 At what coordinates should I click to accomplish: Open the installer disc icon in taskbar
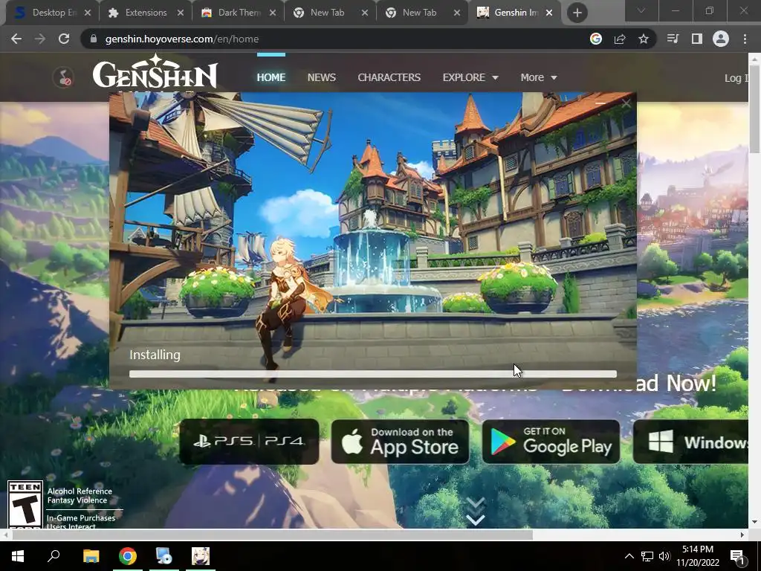click(164, 556)
